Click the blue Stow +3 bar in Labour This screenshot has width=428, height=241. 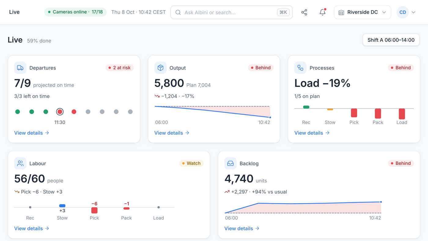coord(62,206)
